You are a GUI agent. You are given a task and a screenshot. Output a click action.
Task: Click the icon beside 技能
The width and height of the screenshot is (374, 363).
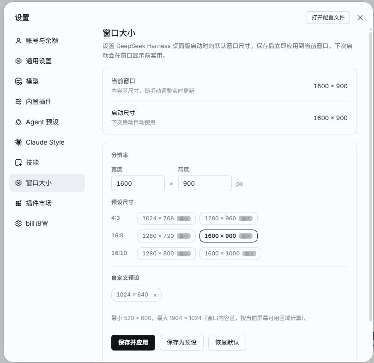tap(18, 163)
